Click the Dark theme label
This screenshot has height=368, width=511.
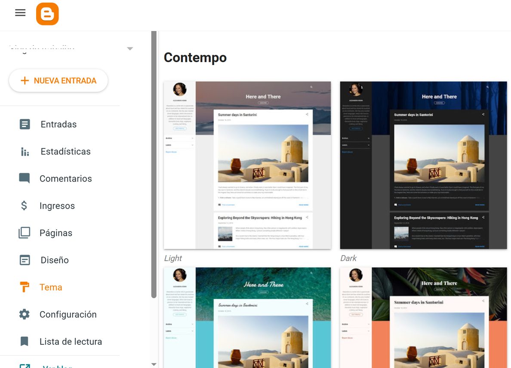coord(348,258)
